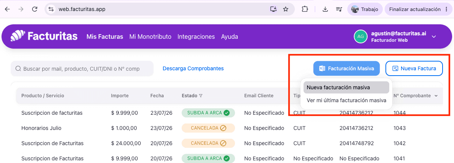Open the media control playlist icon
This screenshot has height=163, width=454.
point(339,9)
